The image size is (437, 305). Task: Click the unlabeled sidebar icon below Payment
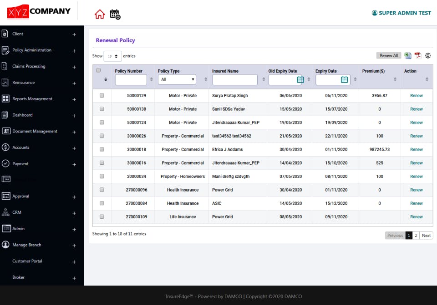click(x=6, y=179)
